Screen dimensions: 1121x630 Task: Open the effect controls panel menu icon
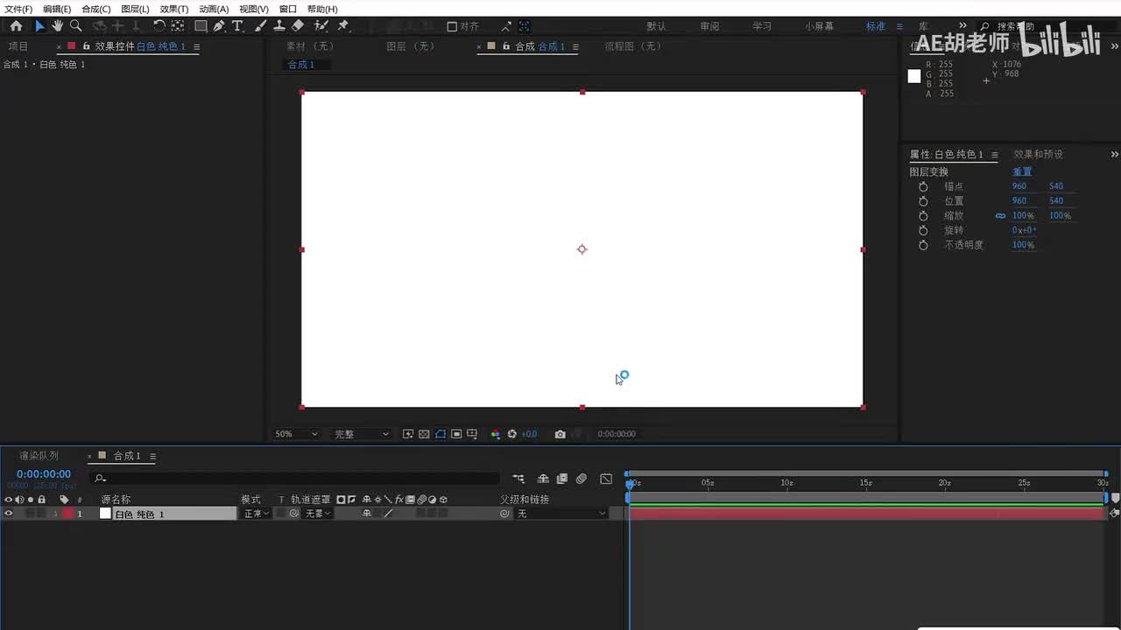point(196,46)
